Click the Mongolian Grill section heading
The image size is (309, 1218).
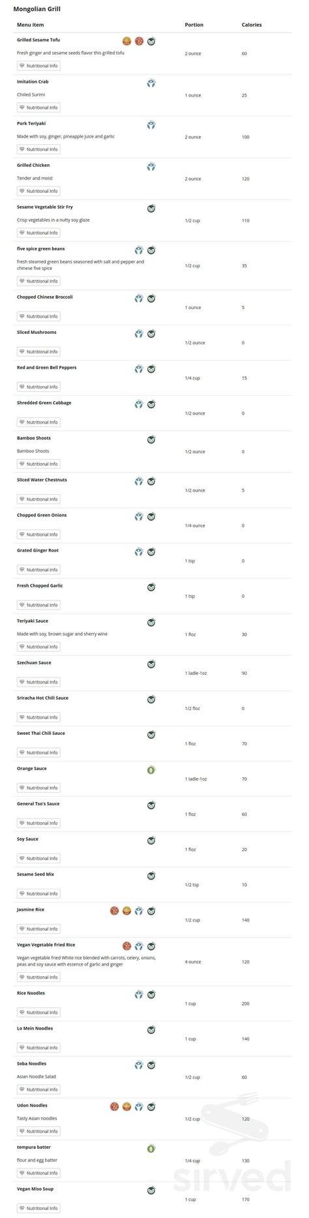(33, 9)
